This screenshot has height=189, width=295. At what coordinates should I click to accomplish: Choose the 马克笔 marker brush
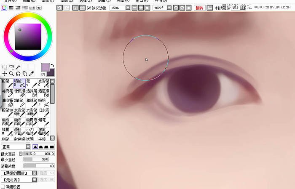pyautogui.click(x=7, y=93)
